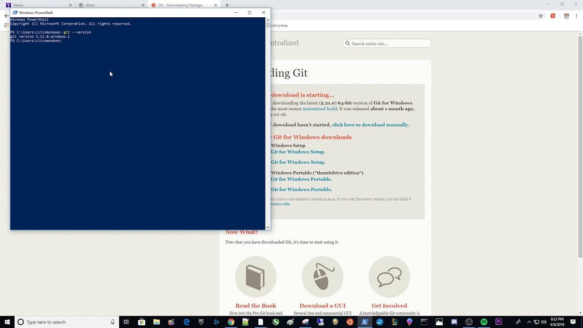Open Epic Games Launcher taskbar icon
The image size is (583, 328).
click(201, 322)
